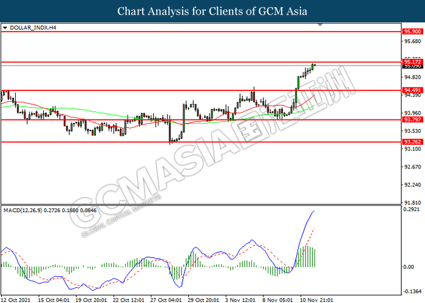Select the 93.797 support price label
This screenshot has height=303, width=425.
tap(412, 119)
